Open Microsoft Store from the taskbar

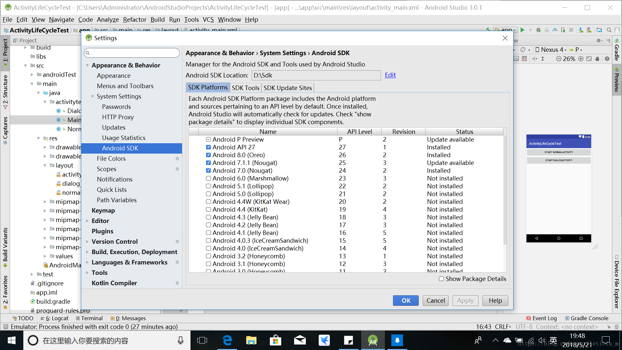click(x=275, y=340)
